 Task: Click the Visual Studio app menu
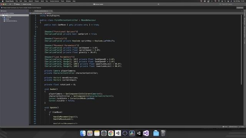10,1
